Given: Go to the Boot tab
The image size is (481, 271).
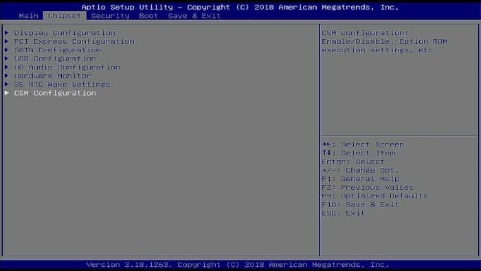Looking at the screenshot, I should [x=148, y=16].
